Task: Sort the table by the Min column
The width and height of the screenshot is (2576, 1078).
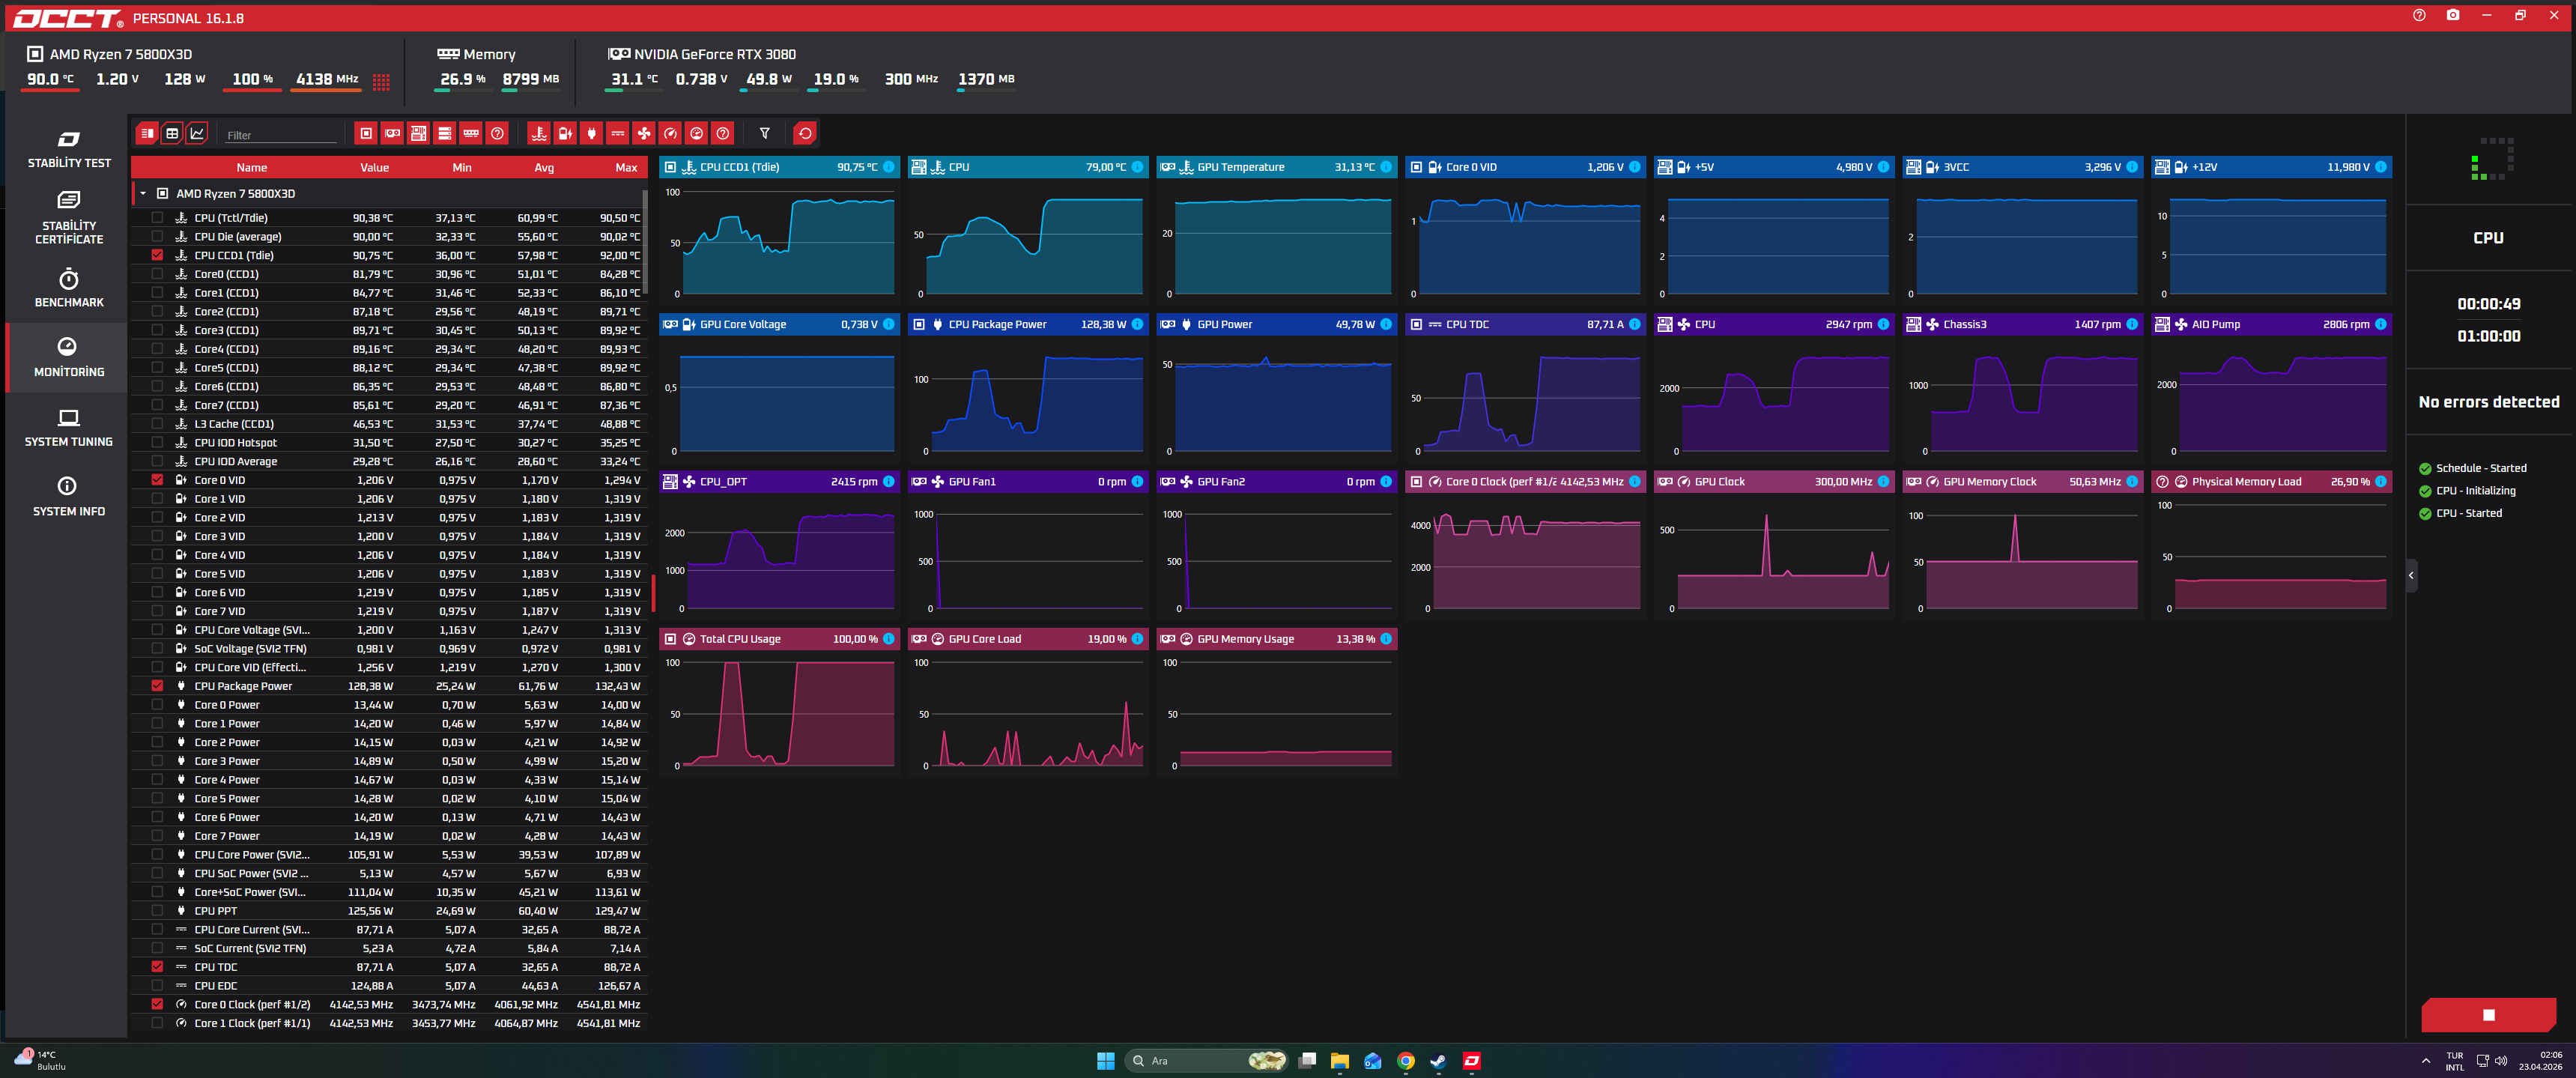Action: tap(462, 167)
